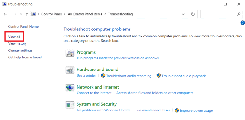Open Access shared files and folders troubleshooter

pyautogui.click(x=155, y=93)
